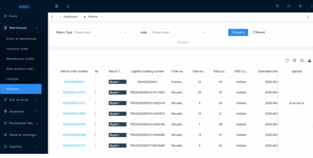Expand the Out of stock chevron

point(37,100)
